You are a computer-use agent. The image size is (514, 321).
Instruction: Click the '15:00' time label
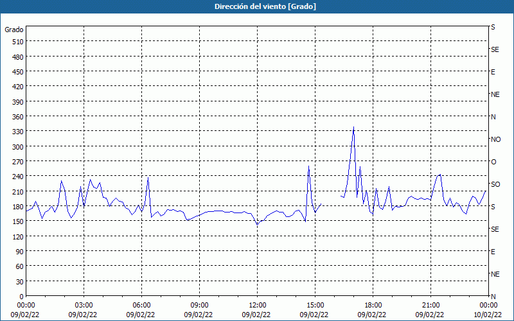pos(315,306)
